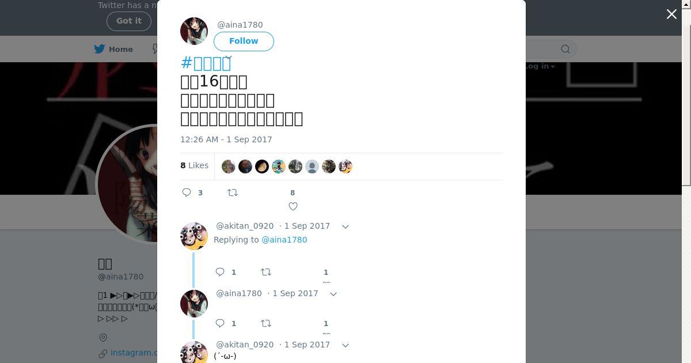Open the 8 Likes list
This screenshot has height=363, width=691.
[194, 165]
